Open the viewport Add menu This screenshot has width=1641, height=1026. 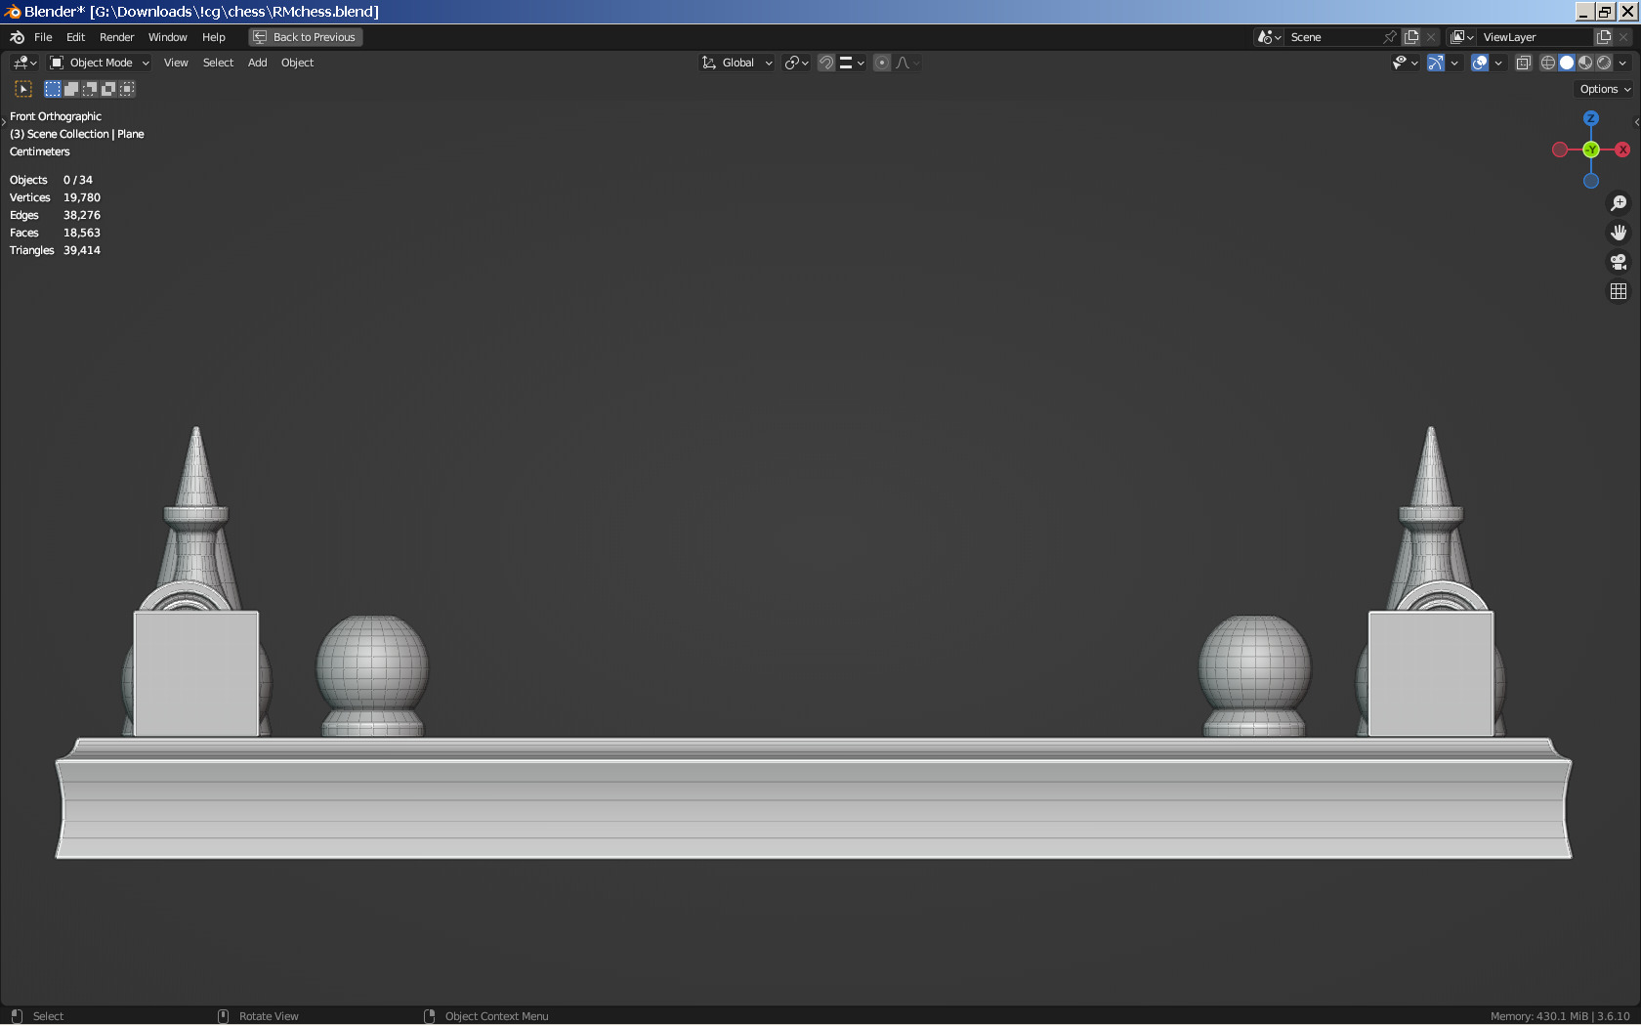coord(257,63)
